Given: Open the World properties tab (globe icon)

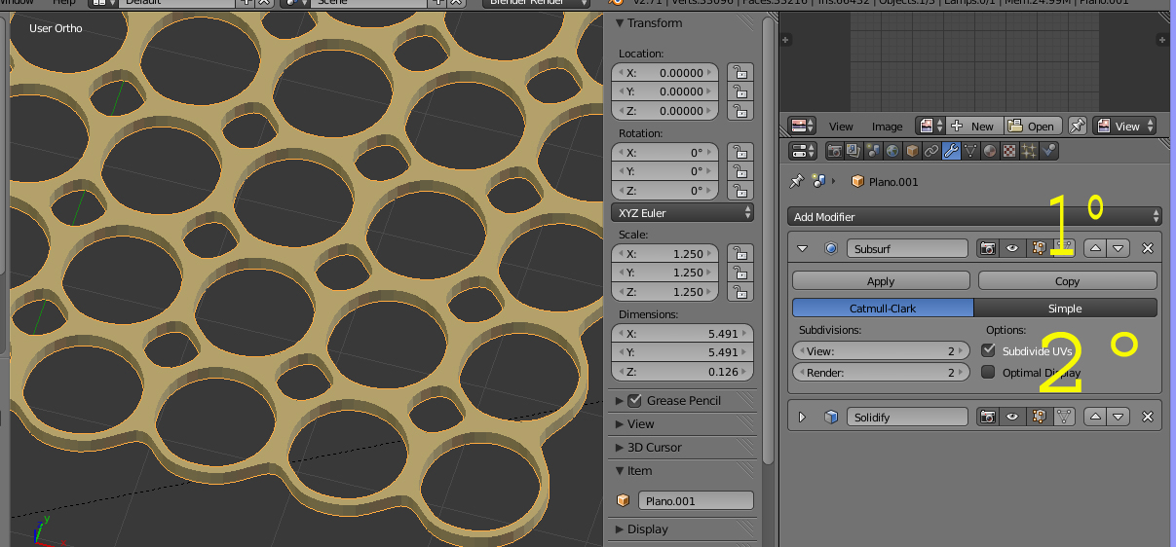Looking at the screenshot, I should coord(892,151).
